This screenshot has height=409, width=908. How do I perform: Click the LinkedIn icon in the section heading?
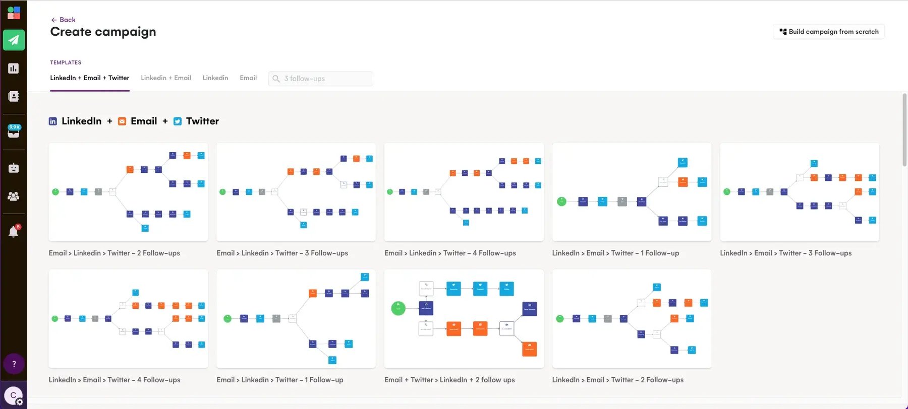point(53,121)
